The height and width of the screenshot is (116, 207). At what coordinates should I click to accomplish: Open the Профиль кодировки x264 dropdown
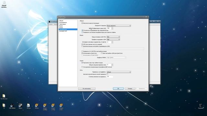click(113, 39)
